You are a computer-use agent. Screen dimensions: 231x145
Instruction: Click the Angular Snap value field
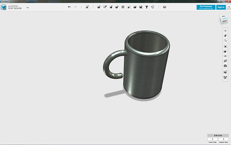pos(223,139)
